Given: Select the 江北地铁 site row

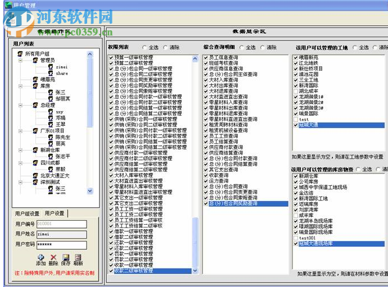Looking at the screenshot, I should (x=308, y=63).
